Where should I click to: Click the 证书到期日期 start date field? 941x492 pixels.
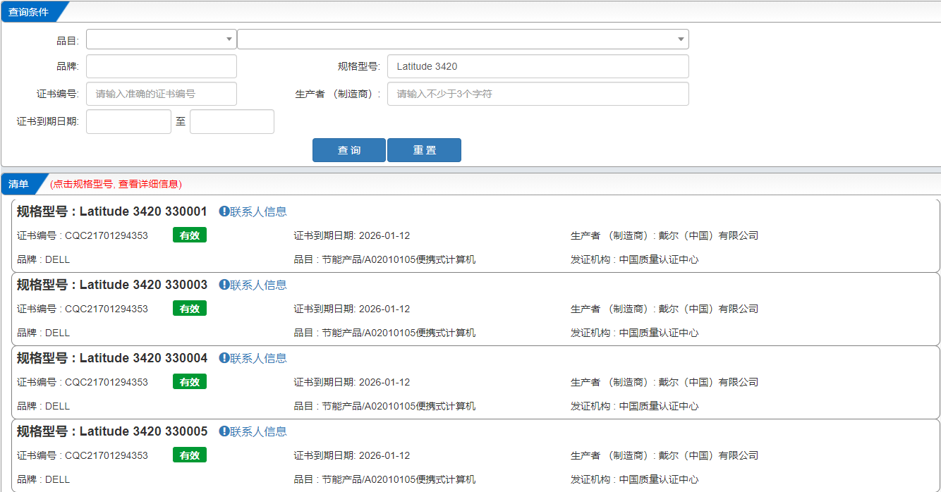(128, 121)
